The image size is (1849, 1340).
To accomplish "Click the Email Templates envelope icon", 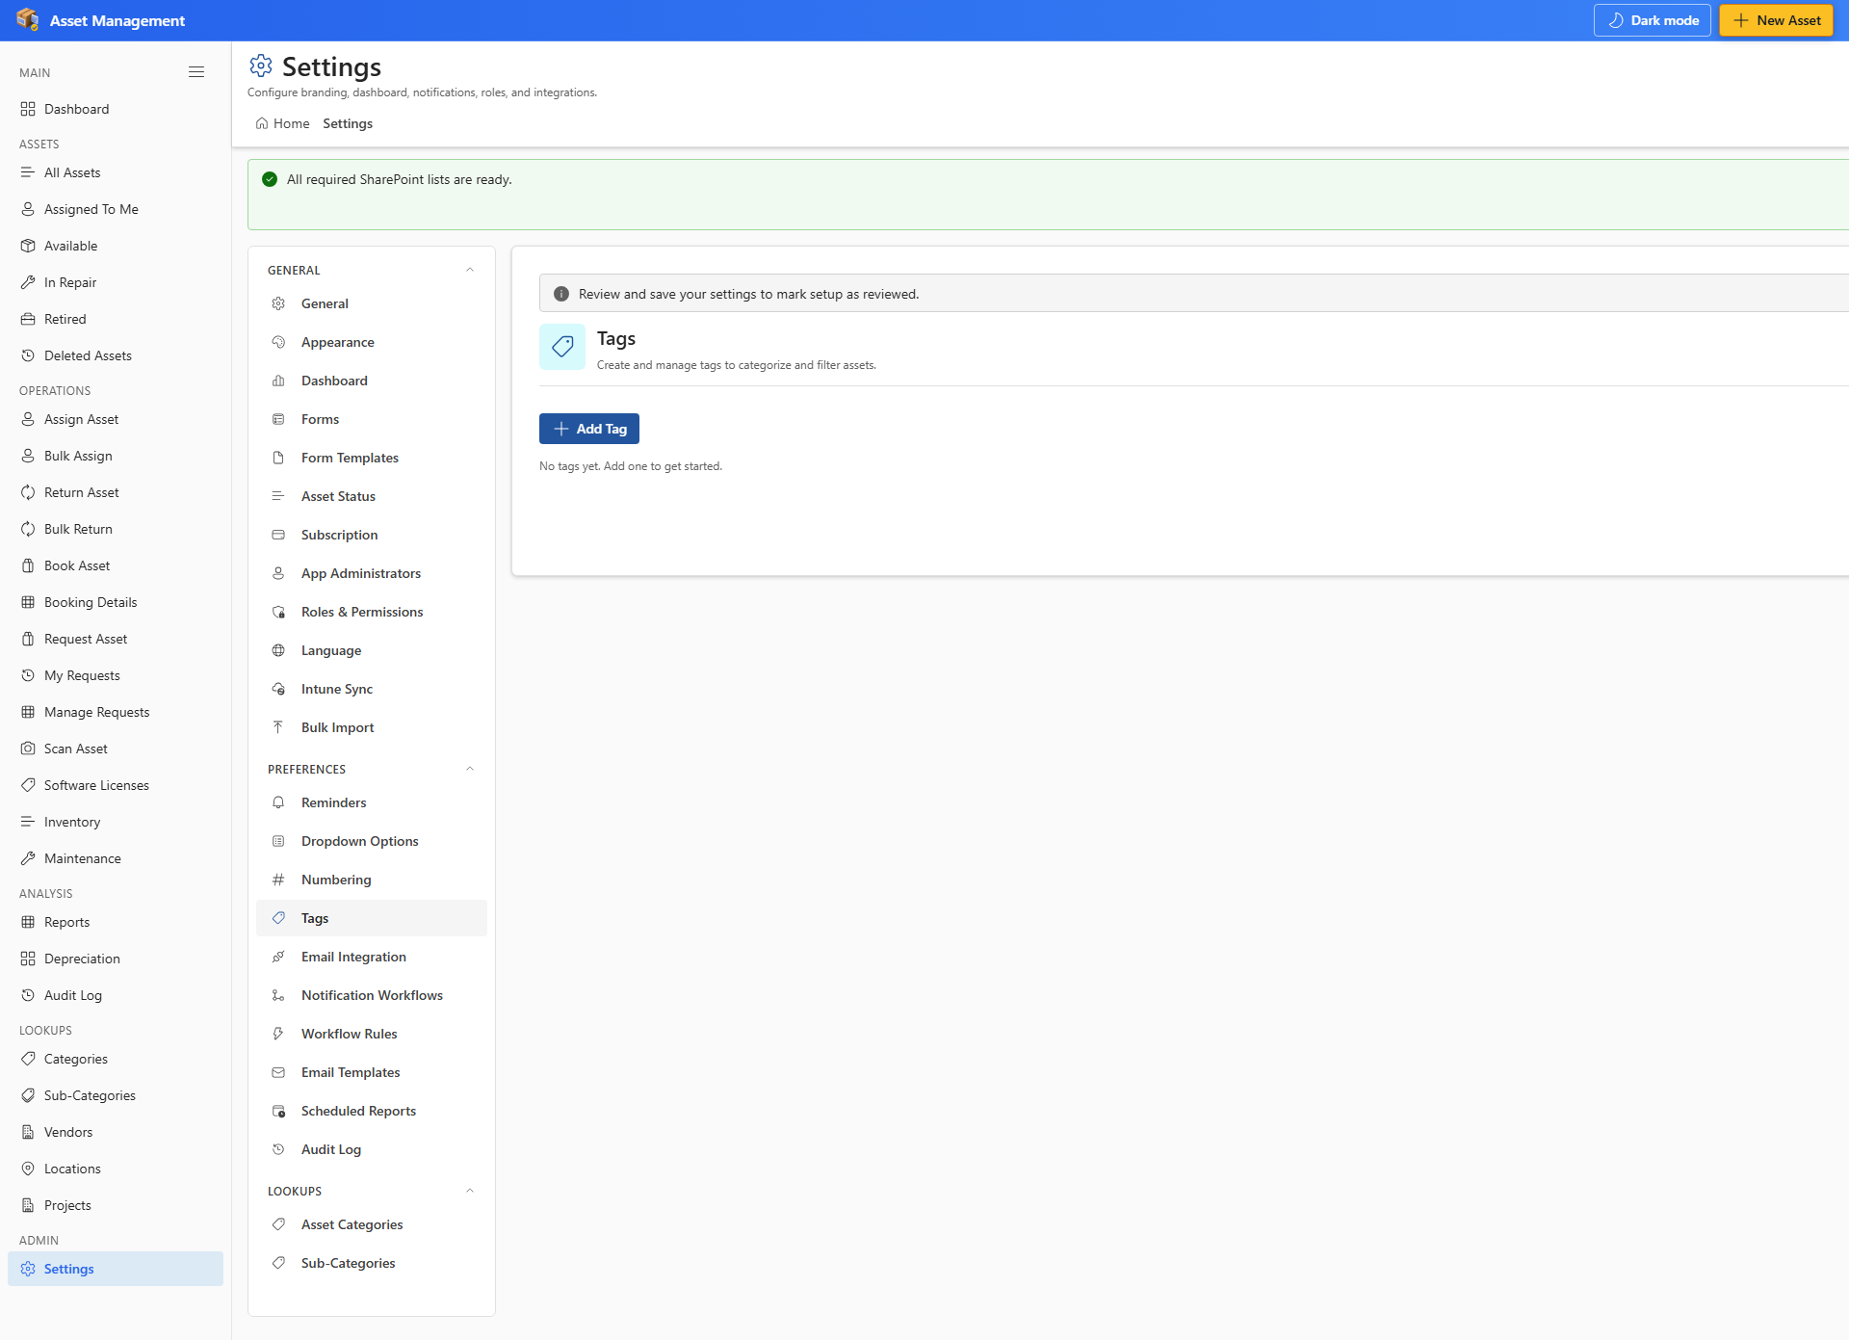I will [278, 1072].
